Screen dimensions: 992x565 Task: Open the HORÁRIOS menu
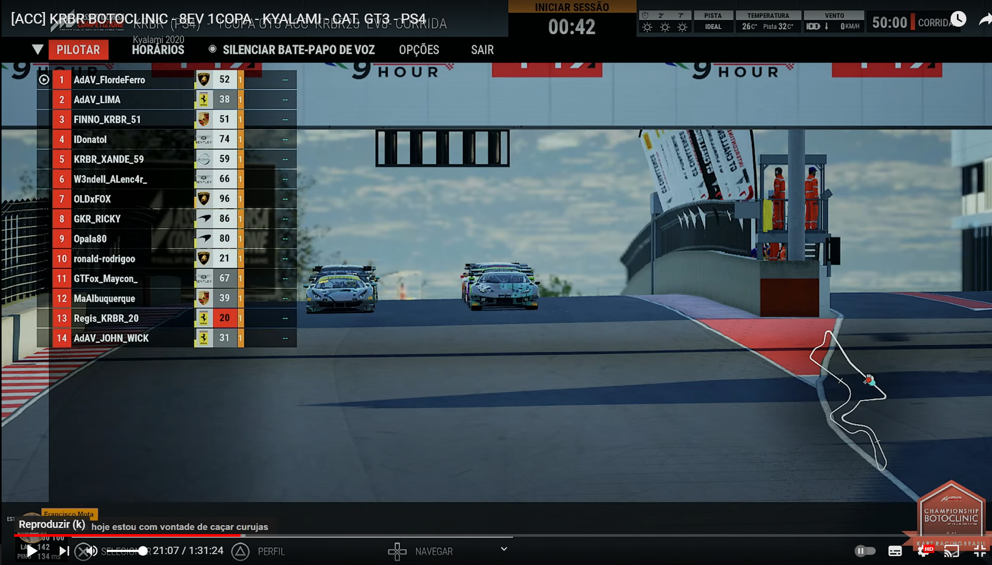(158, 50)
